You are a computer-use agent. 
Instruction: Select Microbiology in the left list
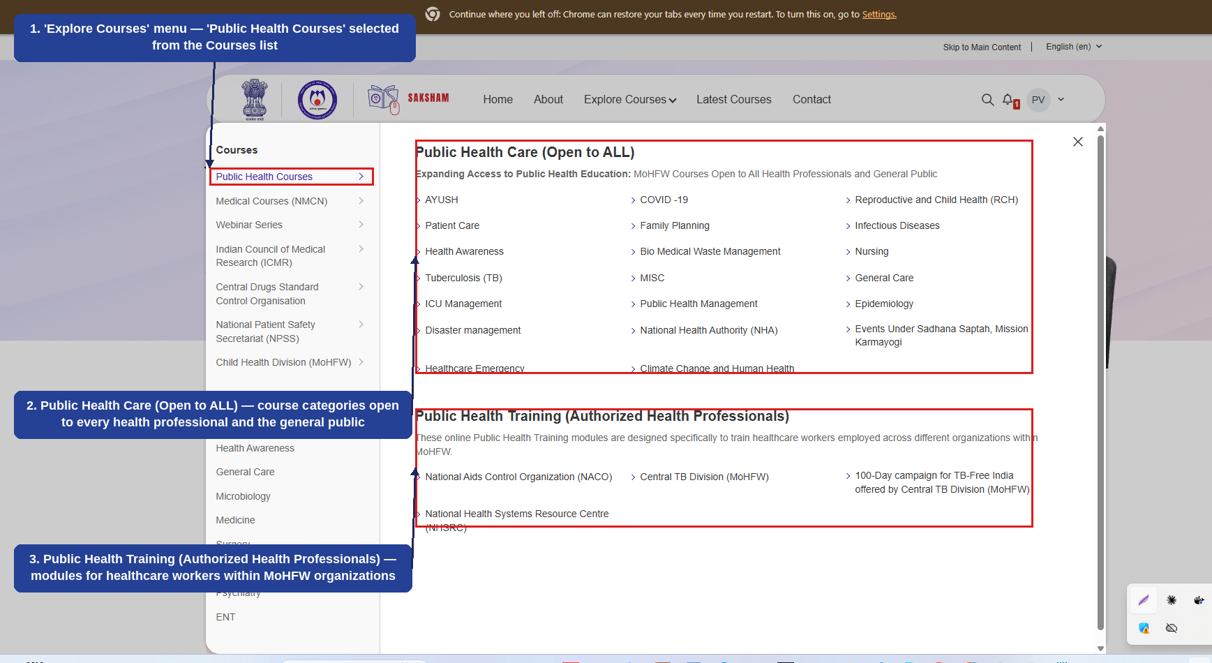(243, 496)
